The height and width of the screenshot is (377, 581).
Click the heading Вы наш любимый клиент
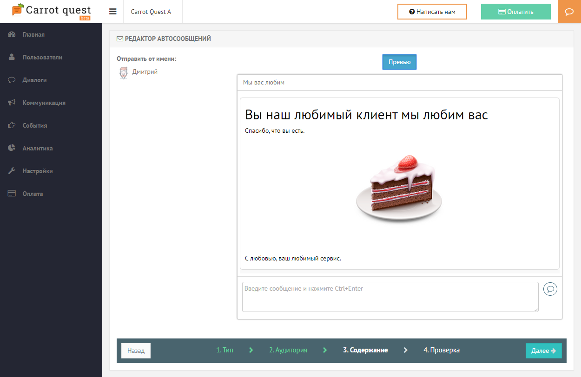(366, 115)
